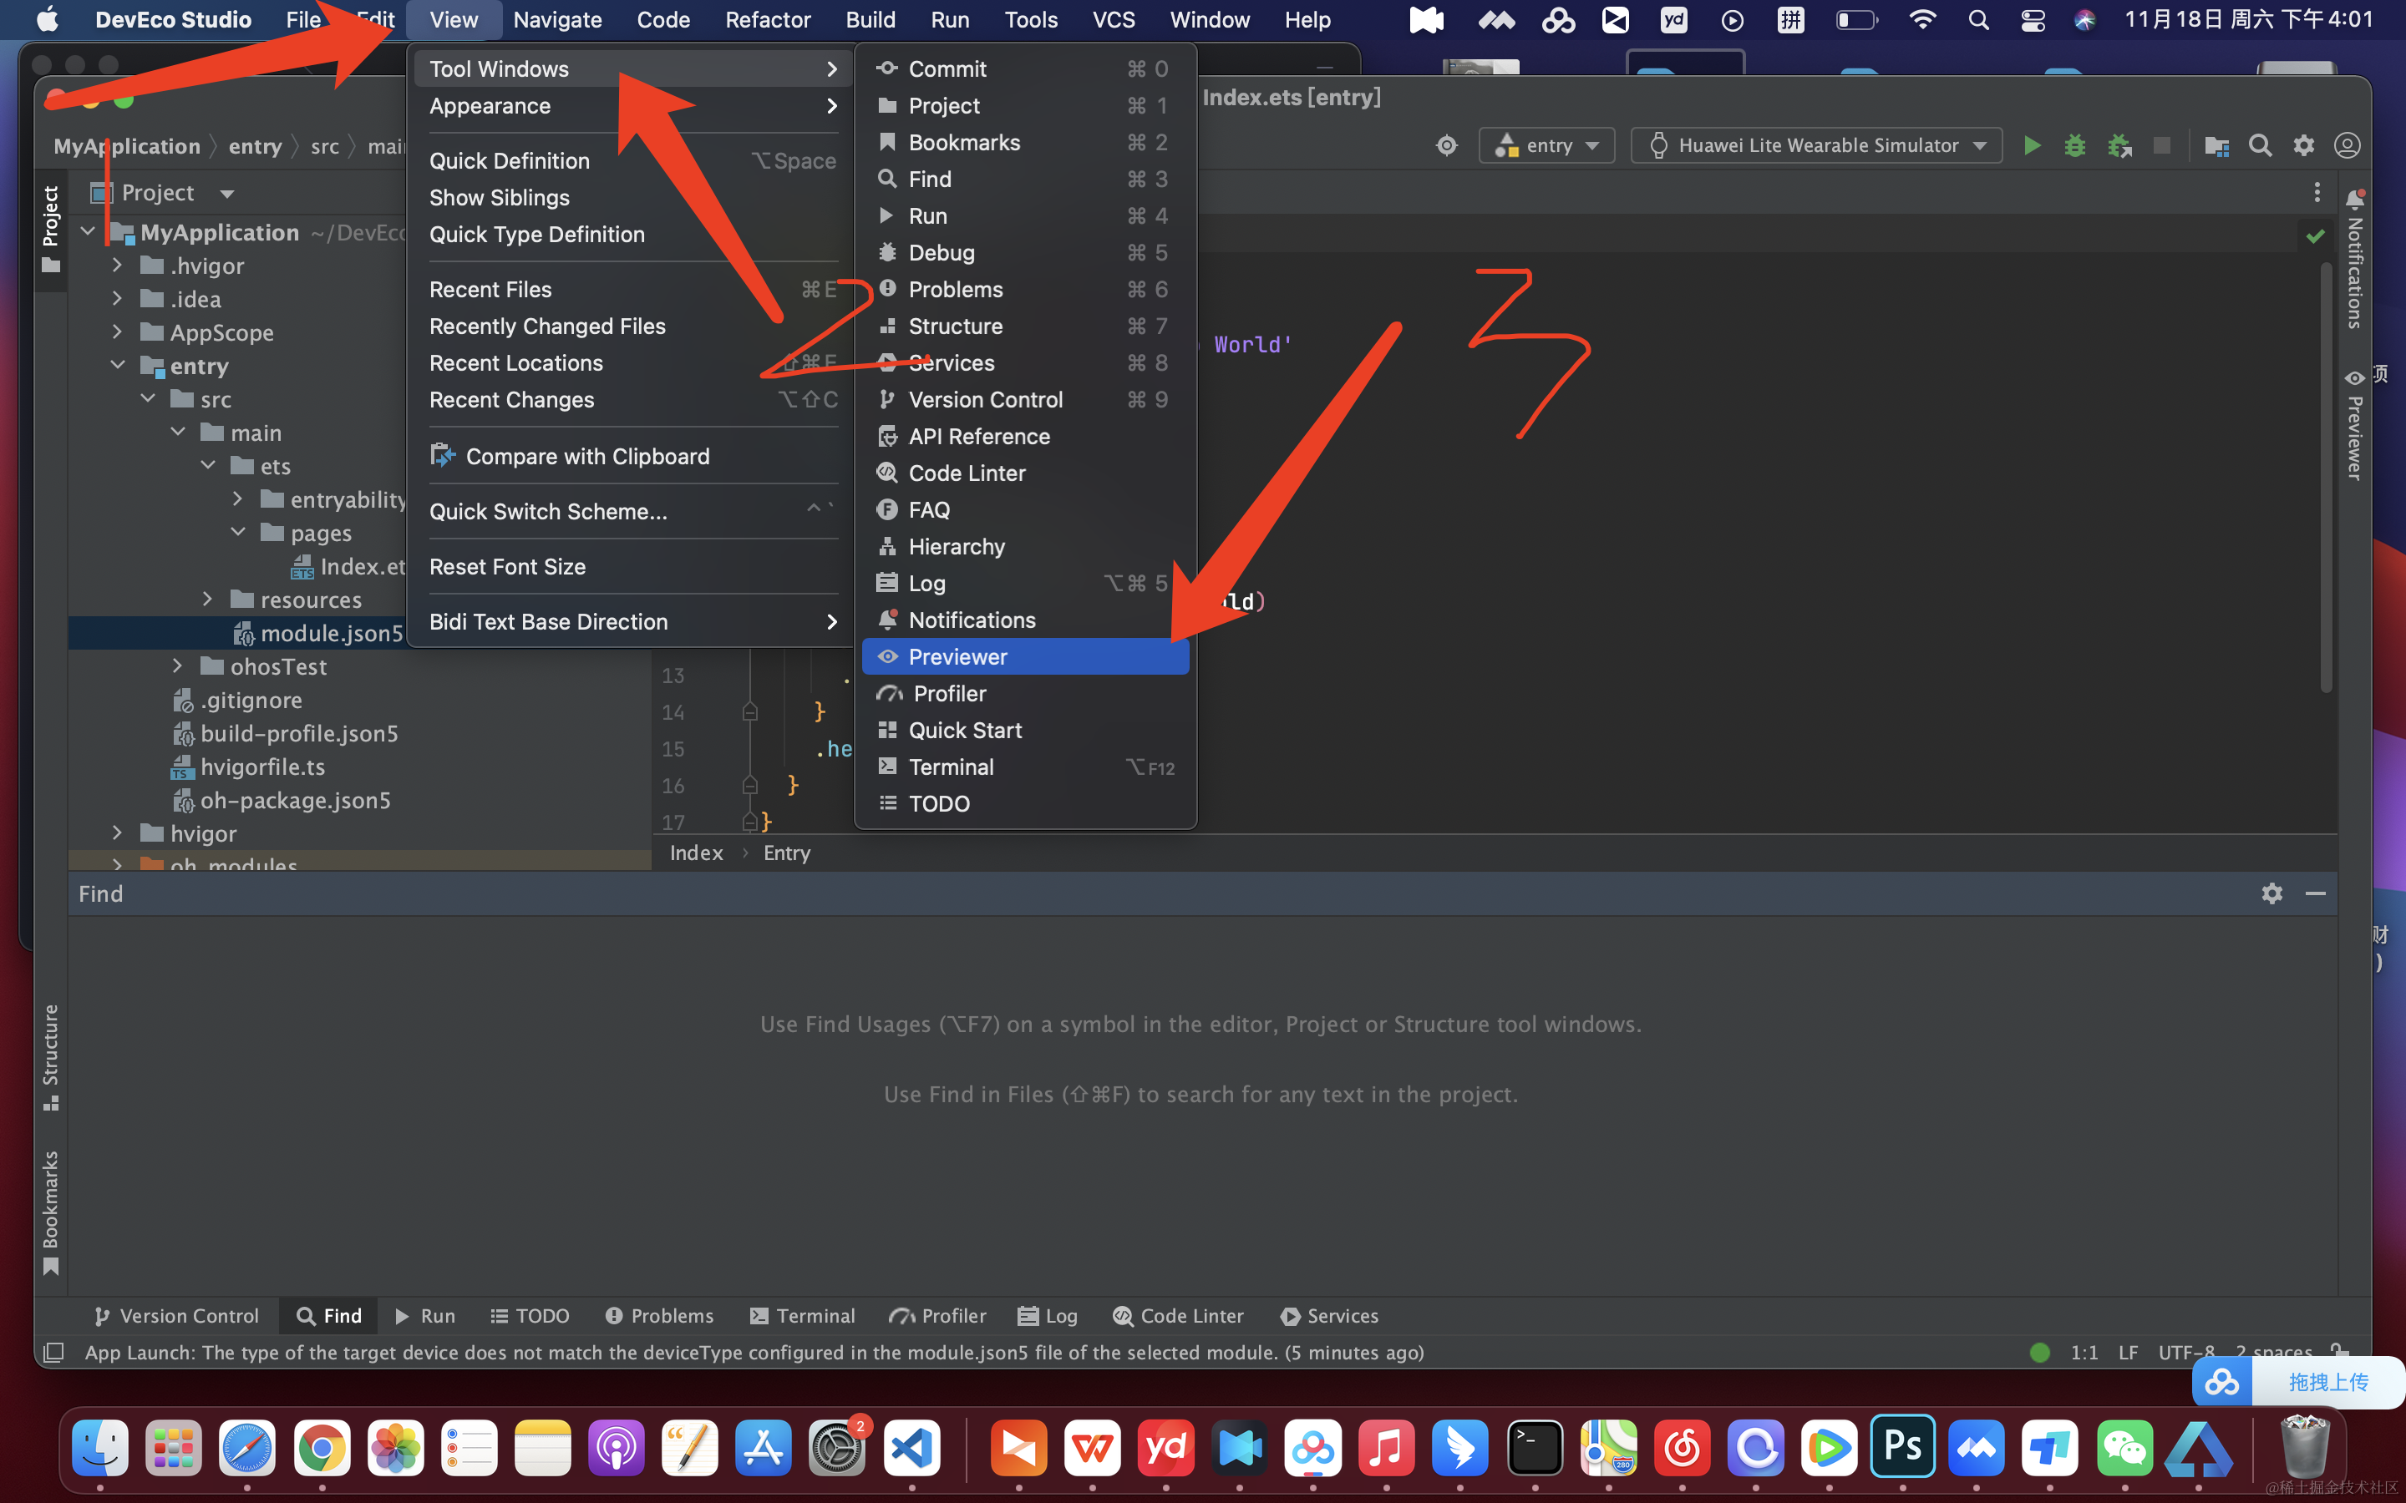Click the Find panel settings gear

point(2271,893)
